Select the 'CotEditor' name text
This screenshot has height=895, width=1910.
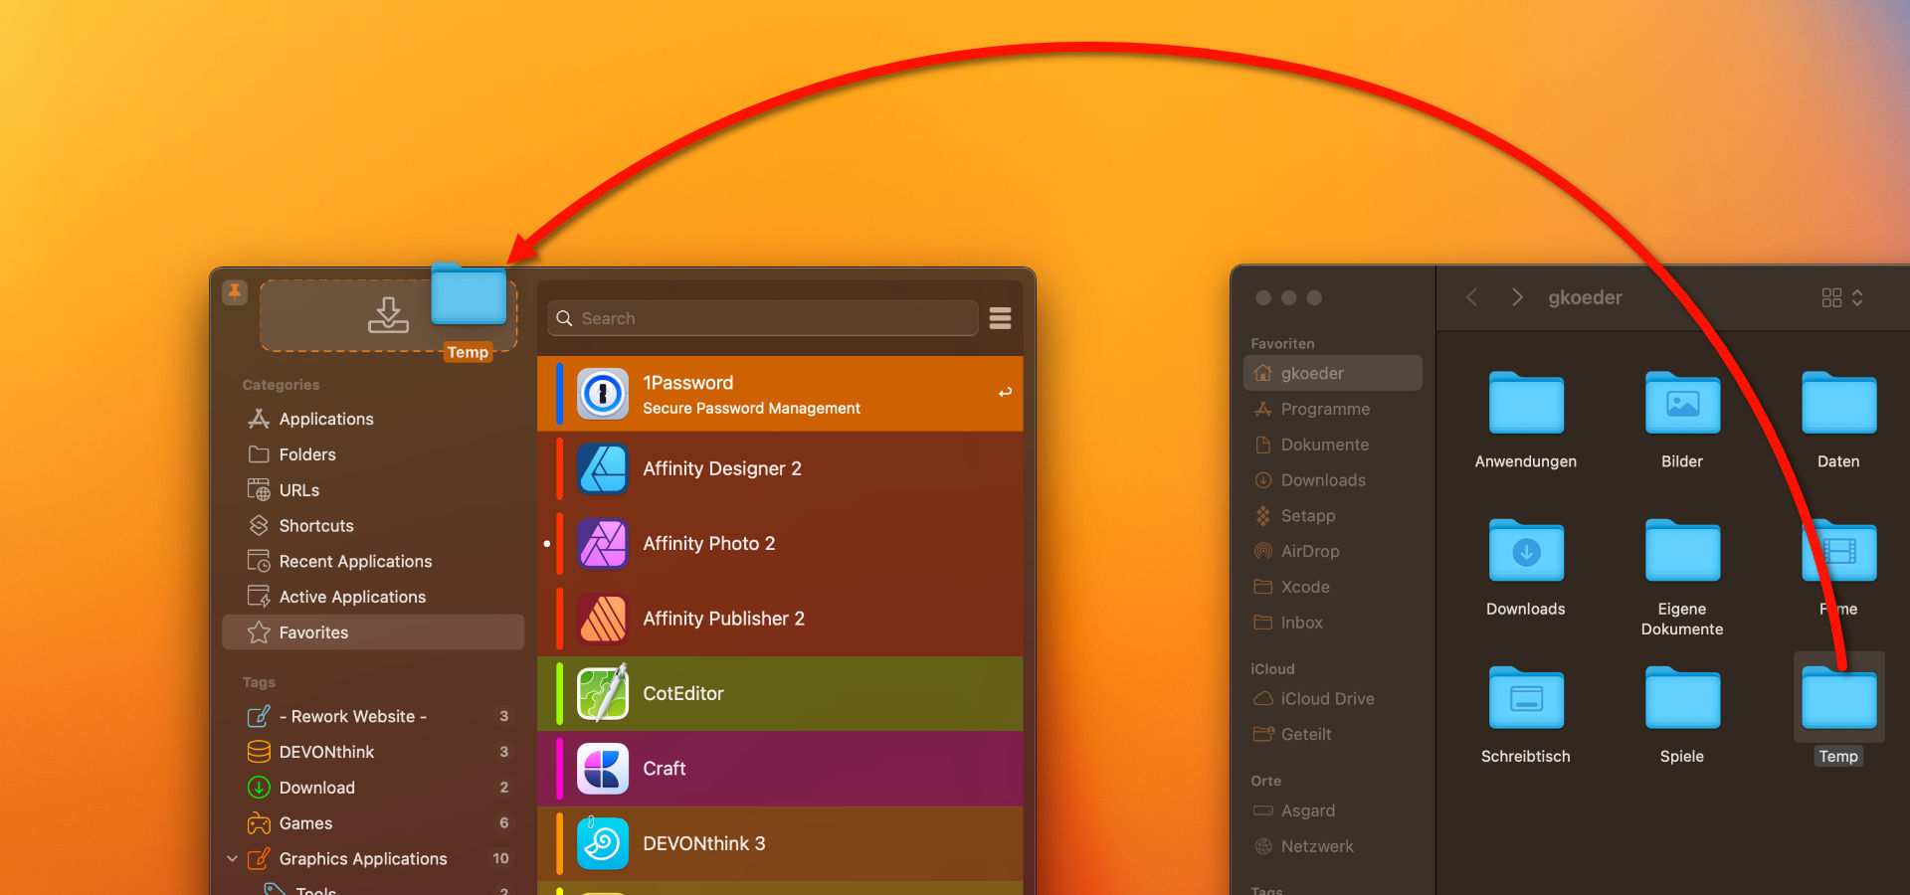(x=683, y=693)
